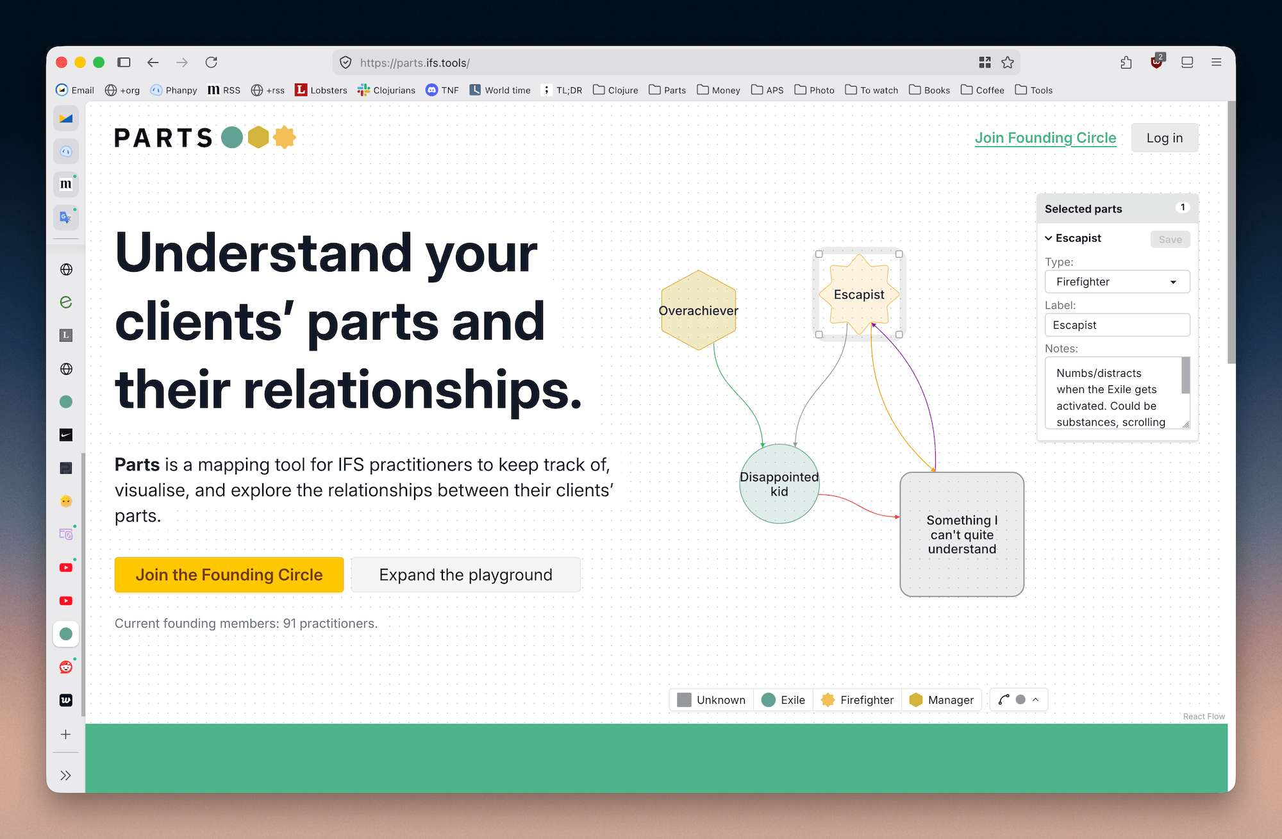The width and height of the screenshot is (1282, 839).
Task: Open the Fastmail pinned tab in sidebar
Action: [x=66, y=118]
